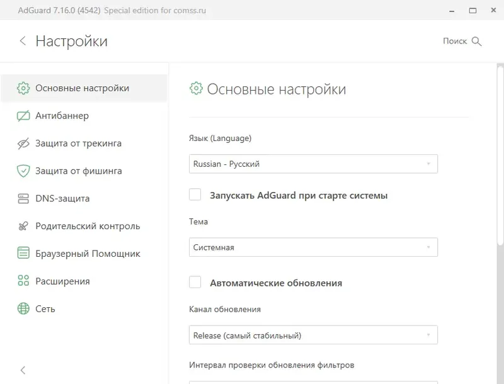This screenshot has width=504, height=384.
Task: Open the Канал обновления dropdown
Action: point(313,334)
